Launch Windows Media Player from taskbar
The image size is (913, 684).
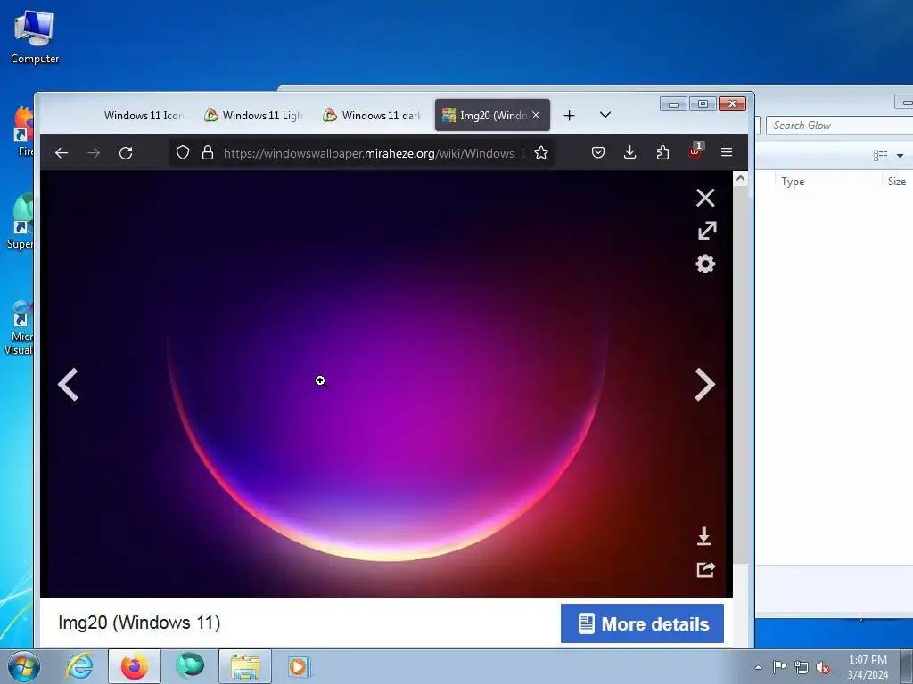pos(300,667)
